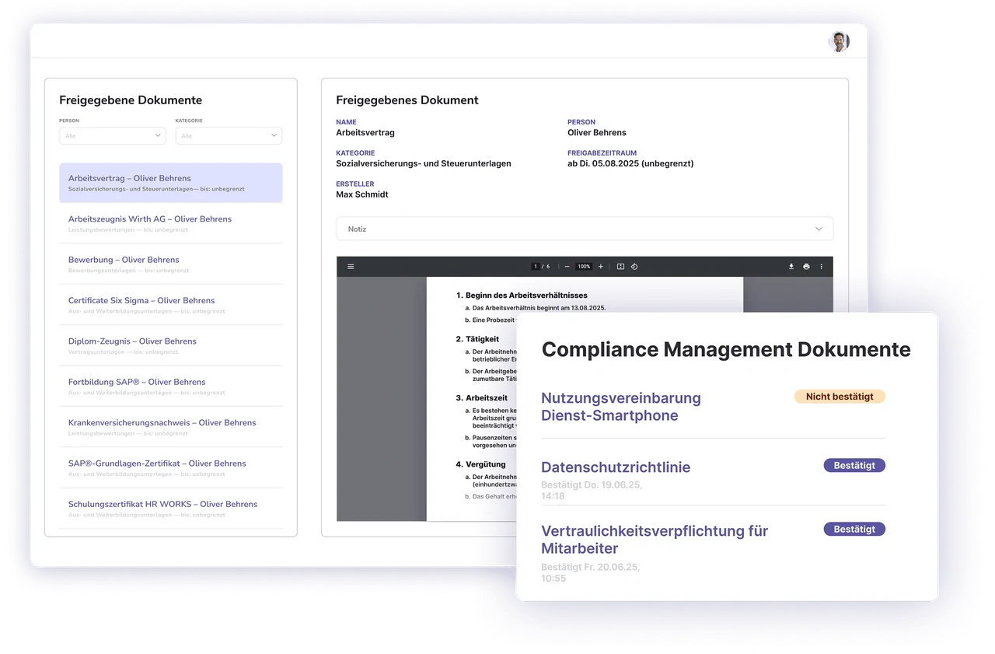Open Datenschutzrichtlinie compliance document
Viewport: 995px width, 654px height.
click(x=616, y=467)
